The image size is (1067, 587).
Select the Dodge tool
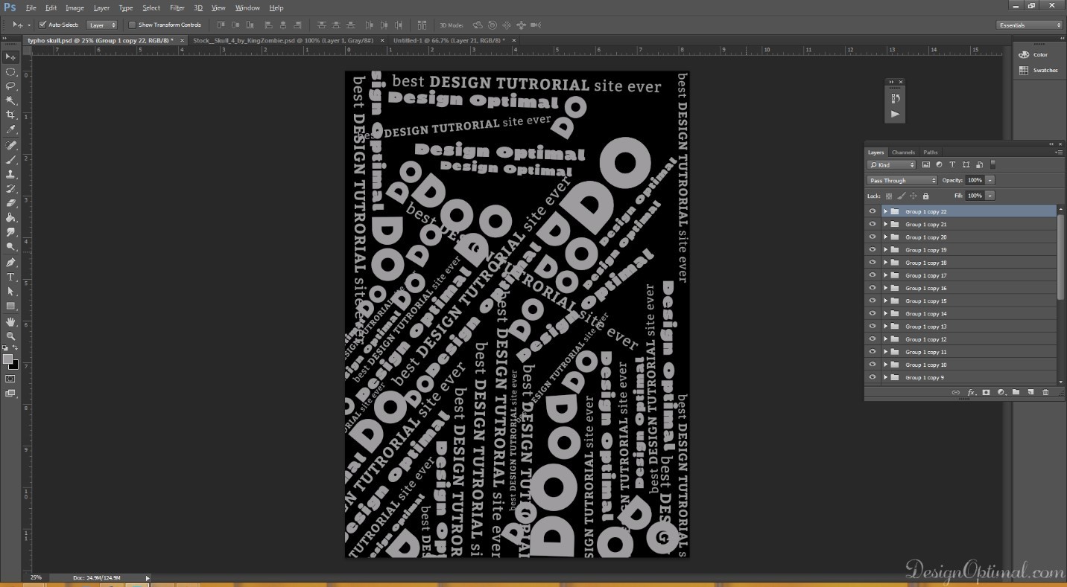point(10,246)
